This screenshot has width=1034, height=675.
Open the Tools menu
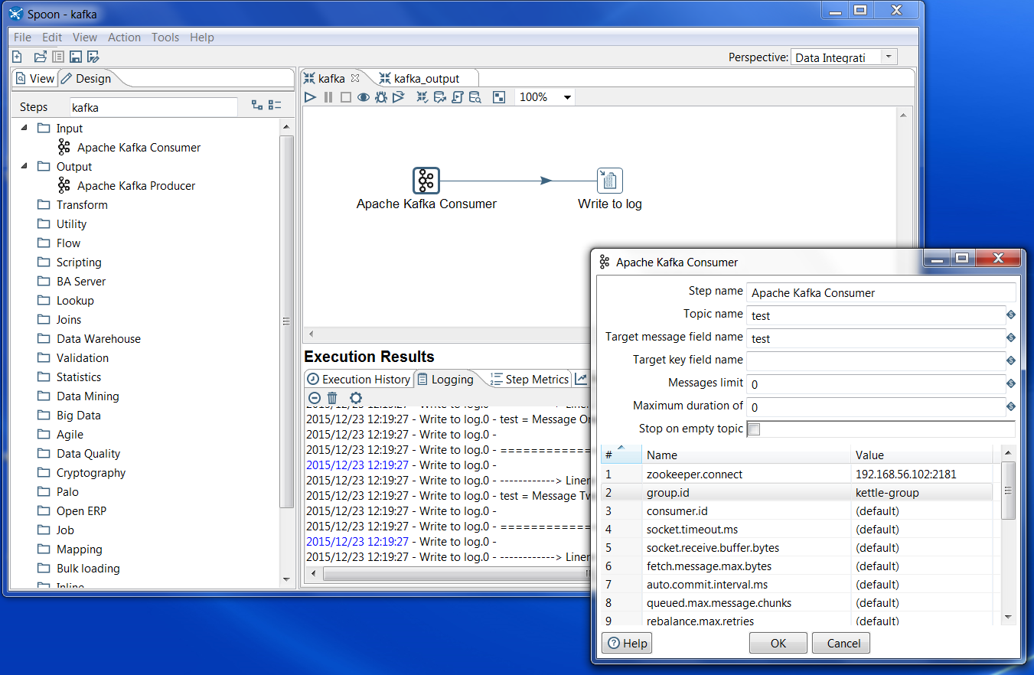click(x=165, y=37)
